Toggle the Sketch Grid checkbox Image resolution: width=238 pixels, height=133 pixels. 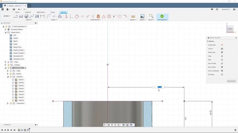pos(222,52)
